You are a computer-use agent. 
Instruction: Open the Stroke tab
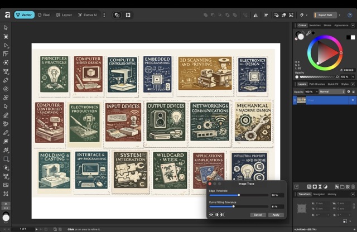(x=327, y=25)
